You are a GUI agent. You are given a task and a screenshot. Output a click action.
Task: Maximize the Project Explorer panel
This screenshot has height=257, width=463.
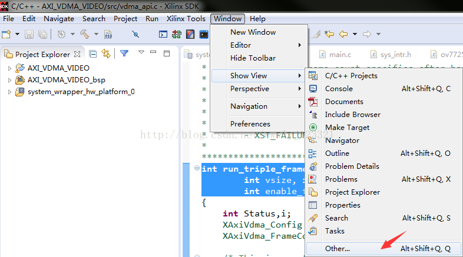point(167,54)
